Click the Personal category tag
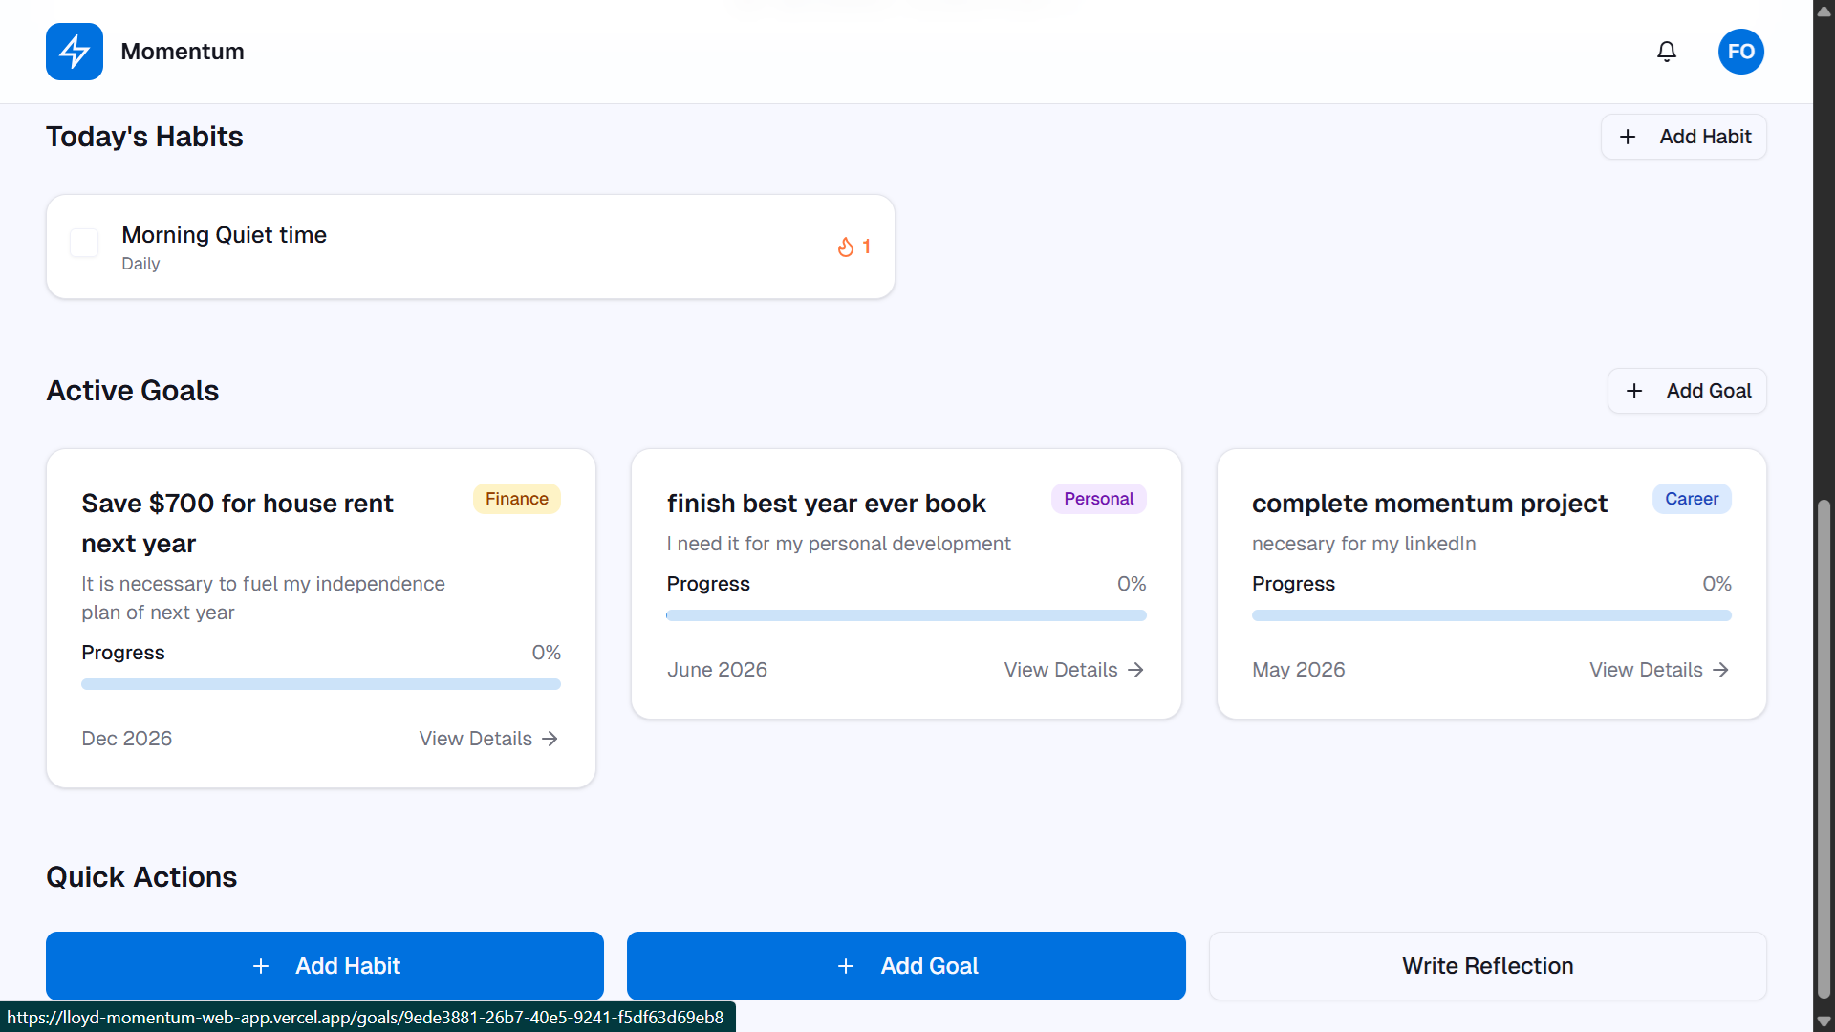 point(1099,499)
